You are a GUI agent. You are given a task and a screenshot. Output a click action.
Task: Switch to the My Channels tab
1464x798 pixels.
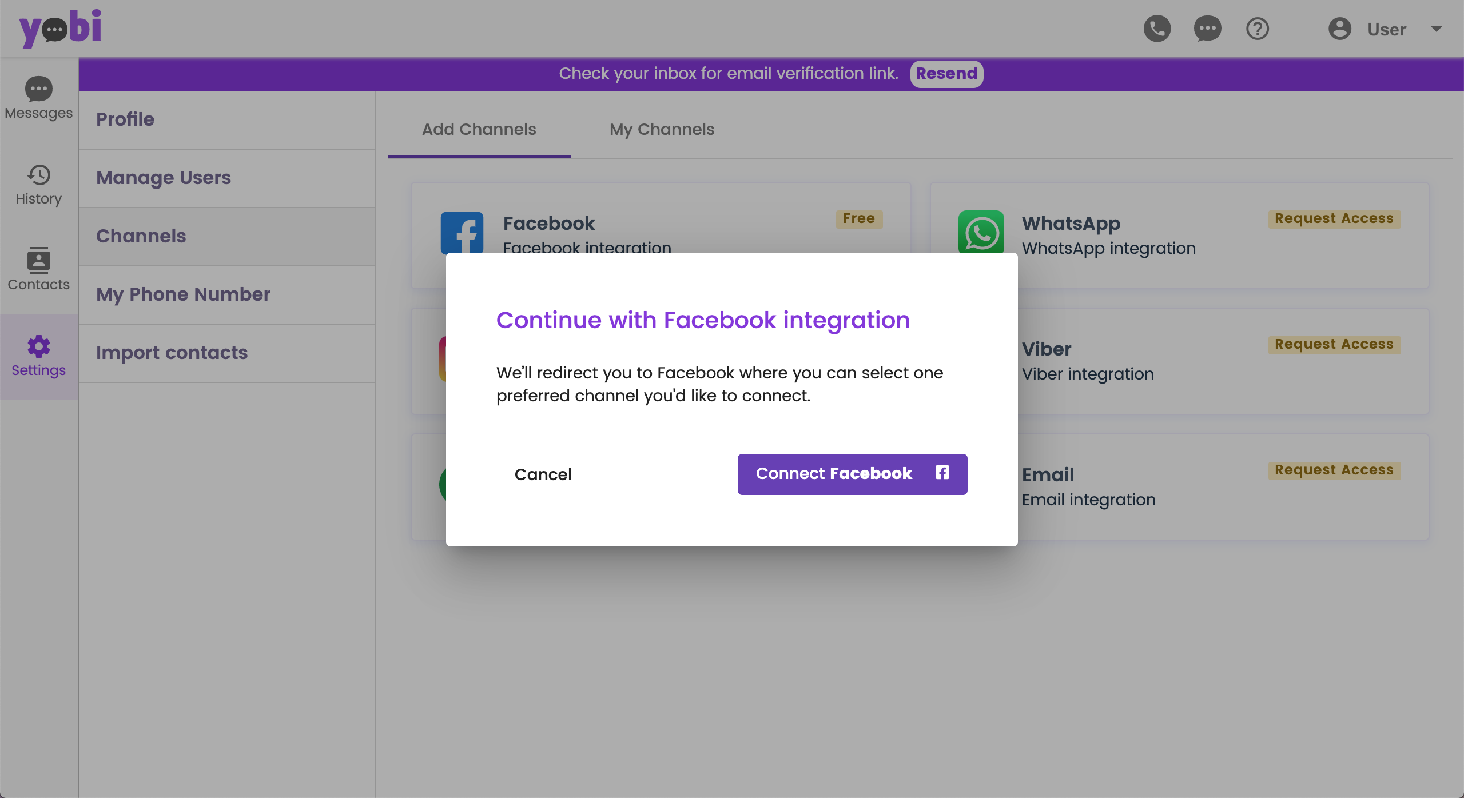(662, 130)
